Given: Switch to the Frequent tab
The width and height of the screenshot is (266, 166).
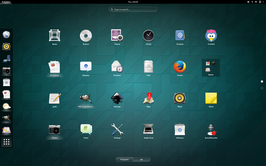Looking at the screenshot, I should [x=125, y=160].
